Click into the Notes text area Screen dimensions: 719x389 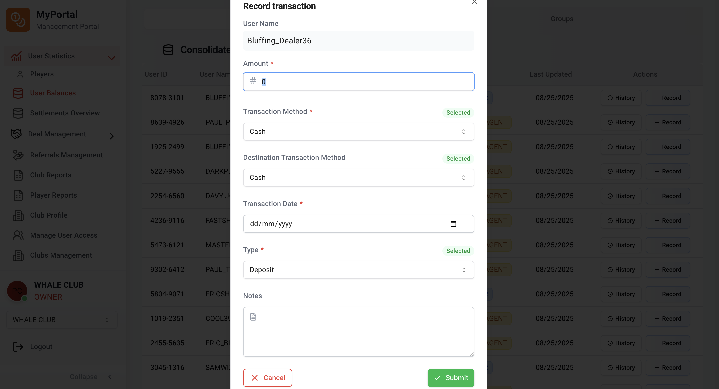pyautogui.click(x=358, y=332)
